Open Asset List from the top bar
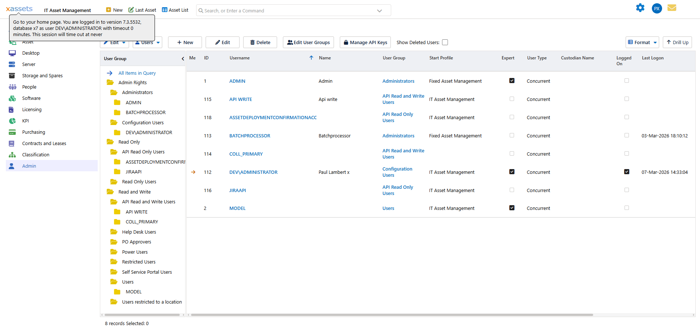 [x=175, y=10]
